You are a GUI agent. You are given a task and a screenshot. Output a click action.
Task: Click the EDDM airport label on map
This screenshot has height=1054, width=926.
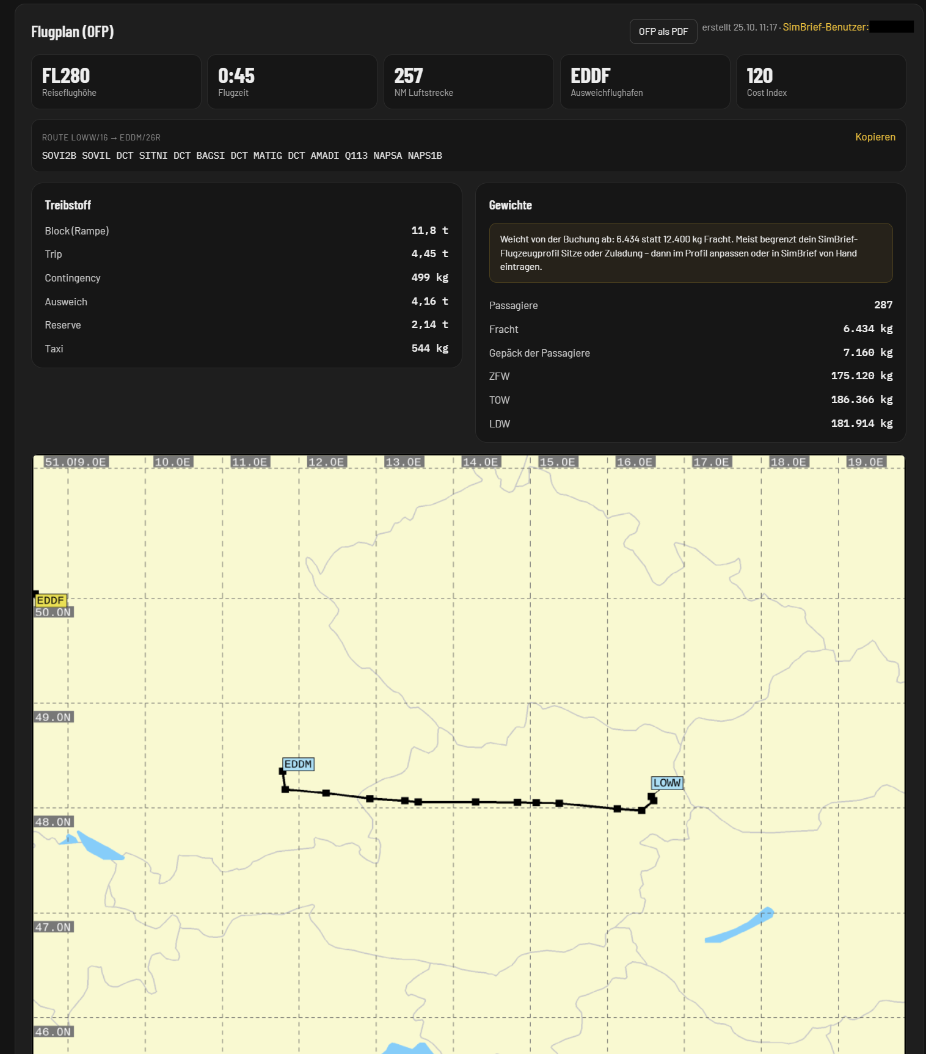coord(298,765)
